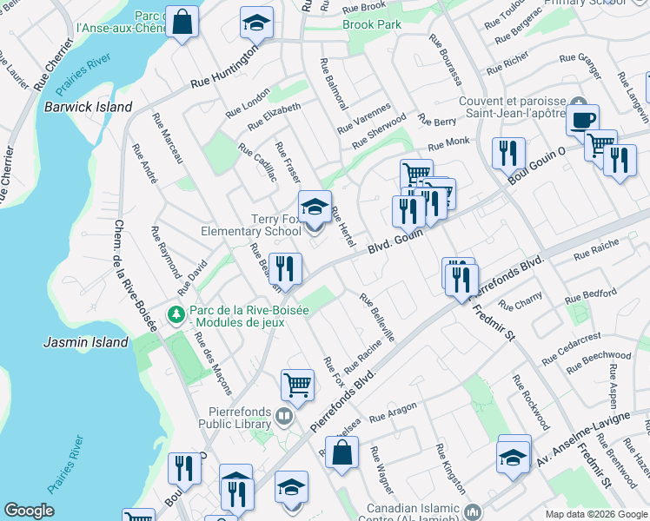Click the Google logo
Image resolution: width=650 pixels, height=521 pixels.
[29, 510]
